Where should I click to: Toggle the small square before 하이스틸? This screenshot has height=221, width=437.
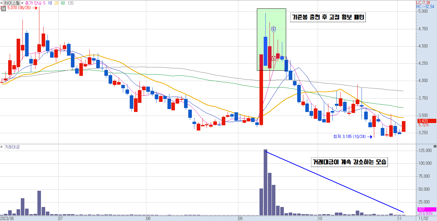1,3
